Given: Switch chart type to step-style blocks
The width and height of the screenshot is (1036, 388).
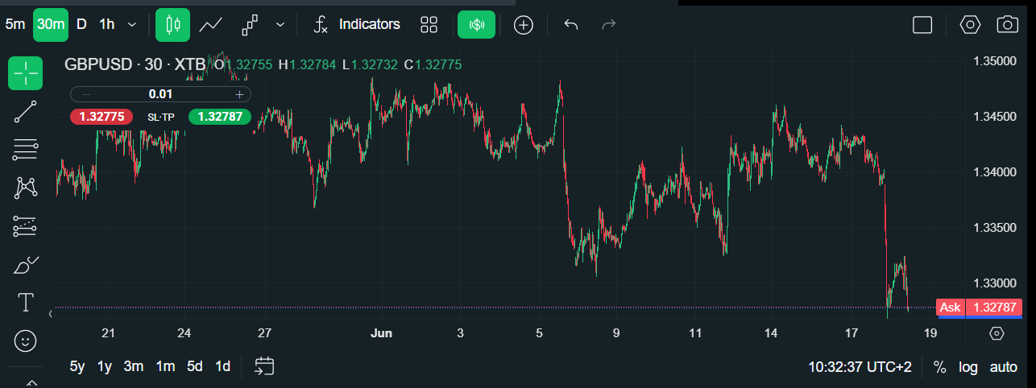Looking at the screenshot, I should [250, 24].
